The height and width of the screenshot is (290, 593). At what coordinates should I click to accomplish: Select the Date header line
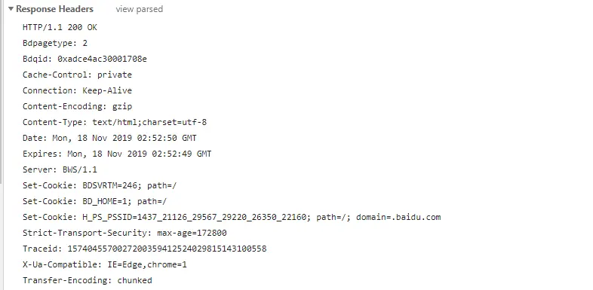click(x=109, y=138)
